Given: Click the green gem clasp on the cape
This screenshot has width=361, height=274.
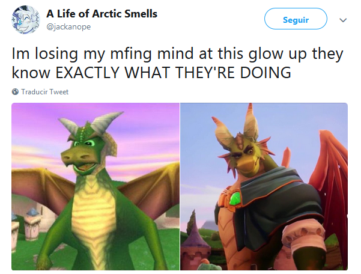Looking at the screenshot, I should (235, 198).
